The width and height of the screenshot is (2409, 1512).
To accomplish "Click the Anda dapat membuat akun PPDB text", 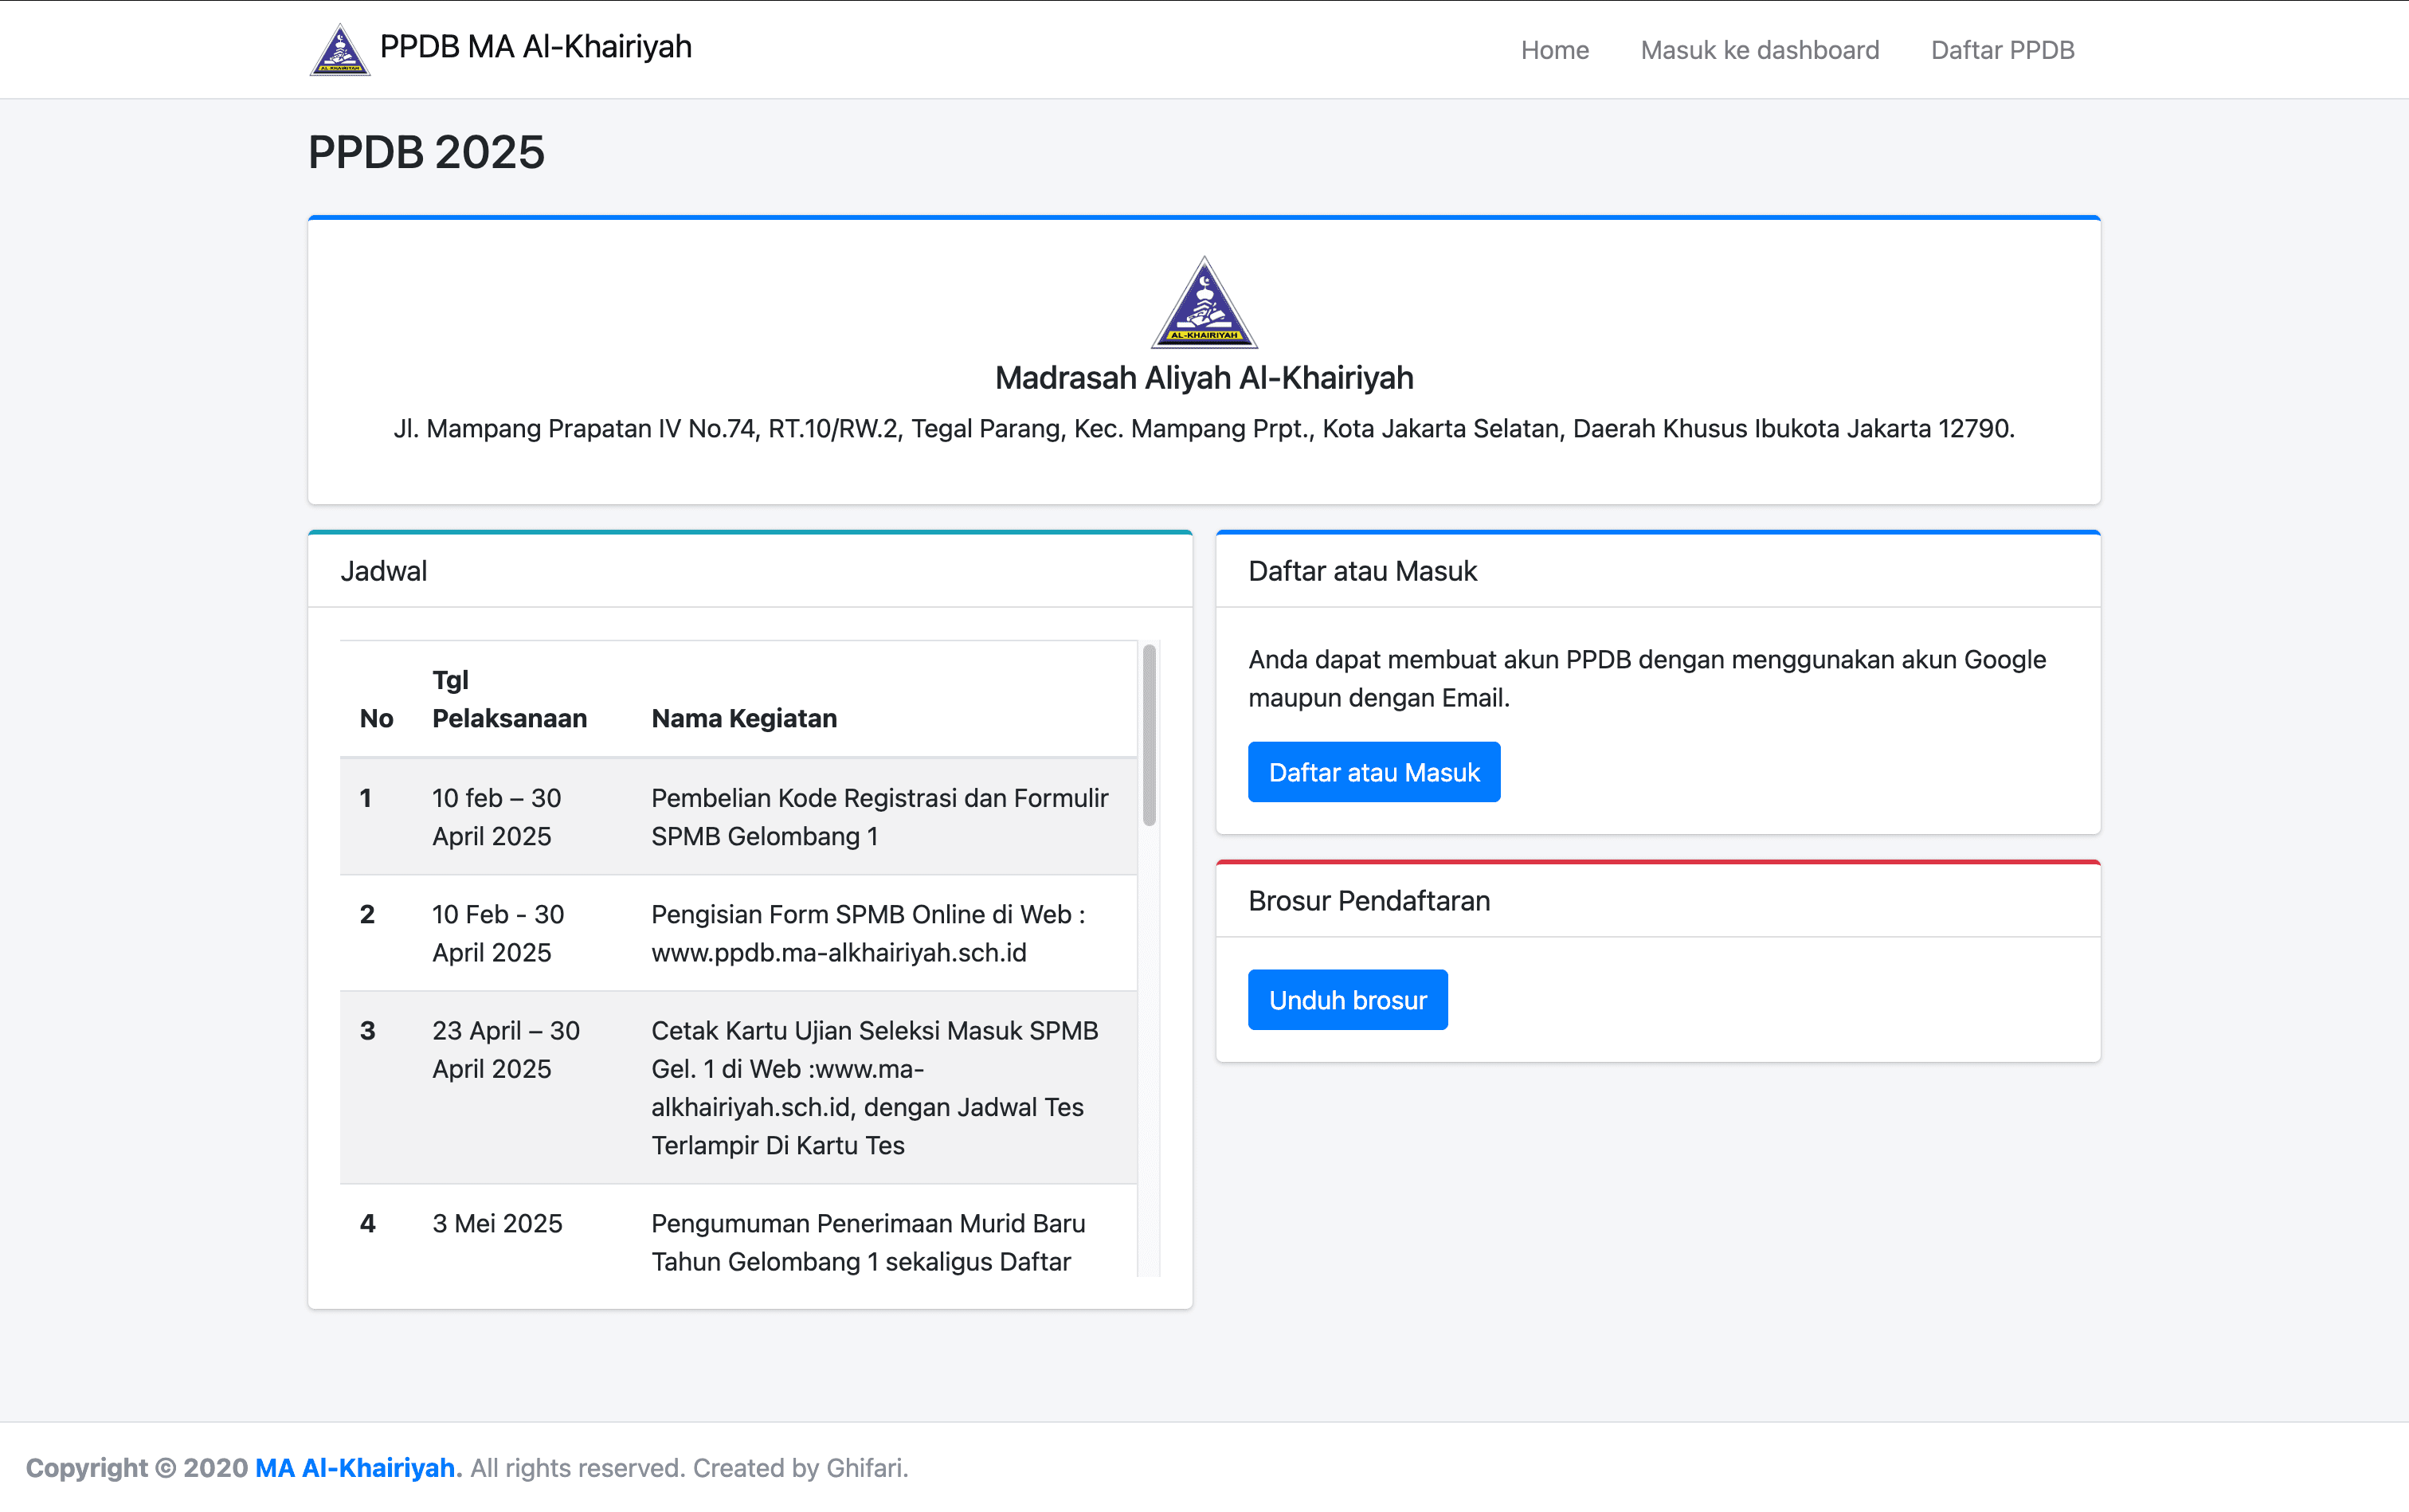I will tap(1647, 678).
